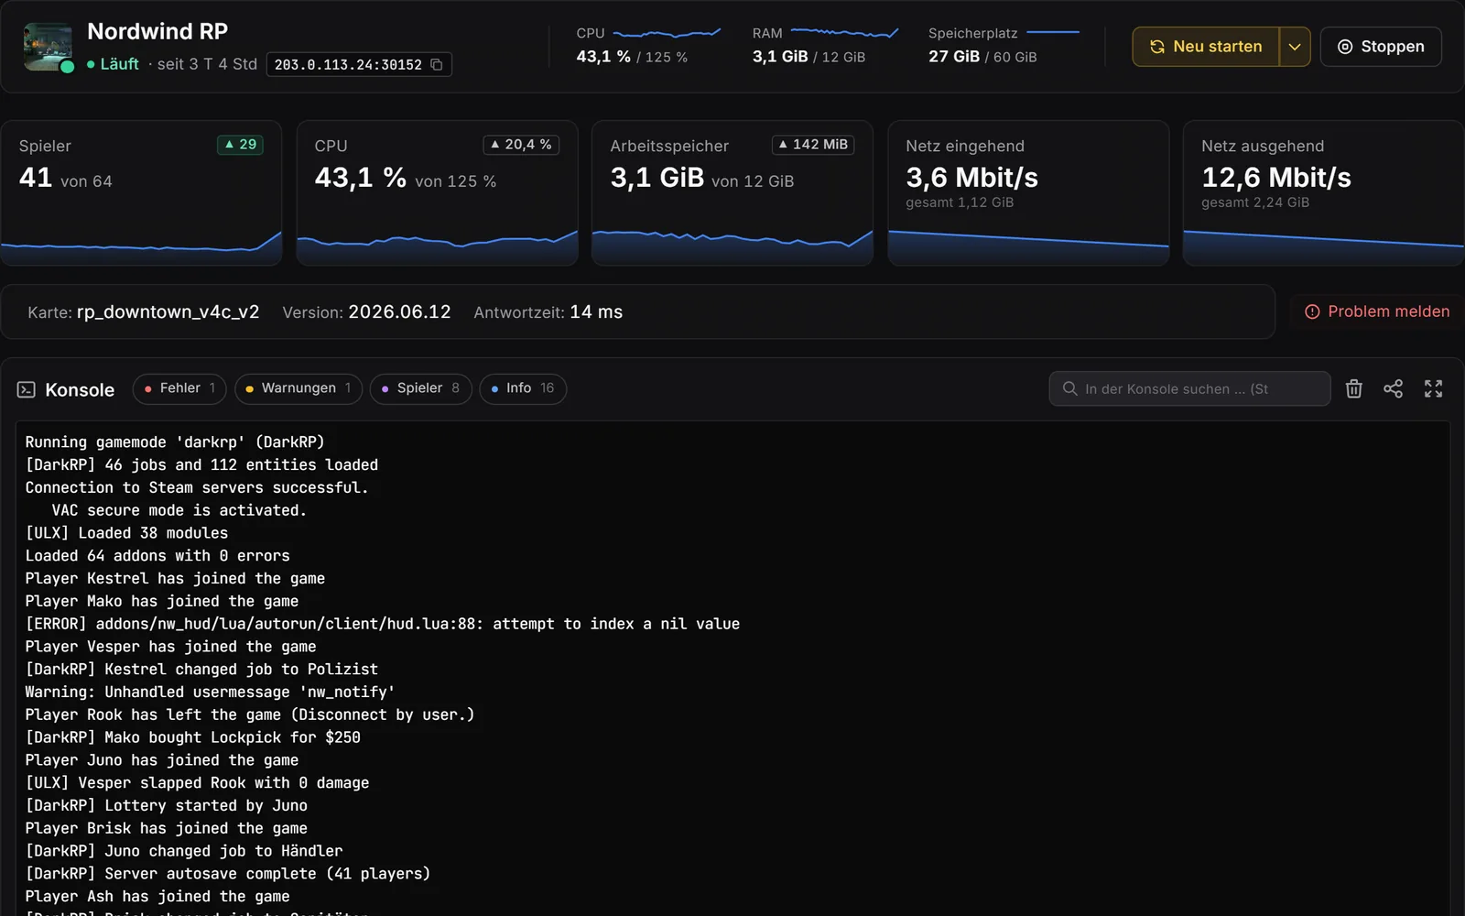Select the Connection to Steam servers line
This screenshot has width=1465, height=916.
(x=196, y=487)
